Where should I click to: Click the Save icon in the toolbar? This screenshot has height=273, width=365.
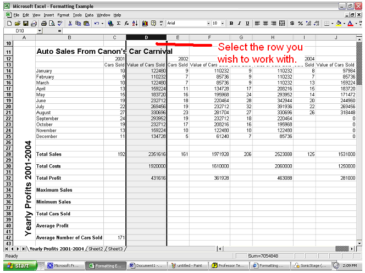26,24
